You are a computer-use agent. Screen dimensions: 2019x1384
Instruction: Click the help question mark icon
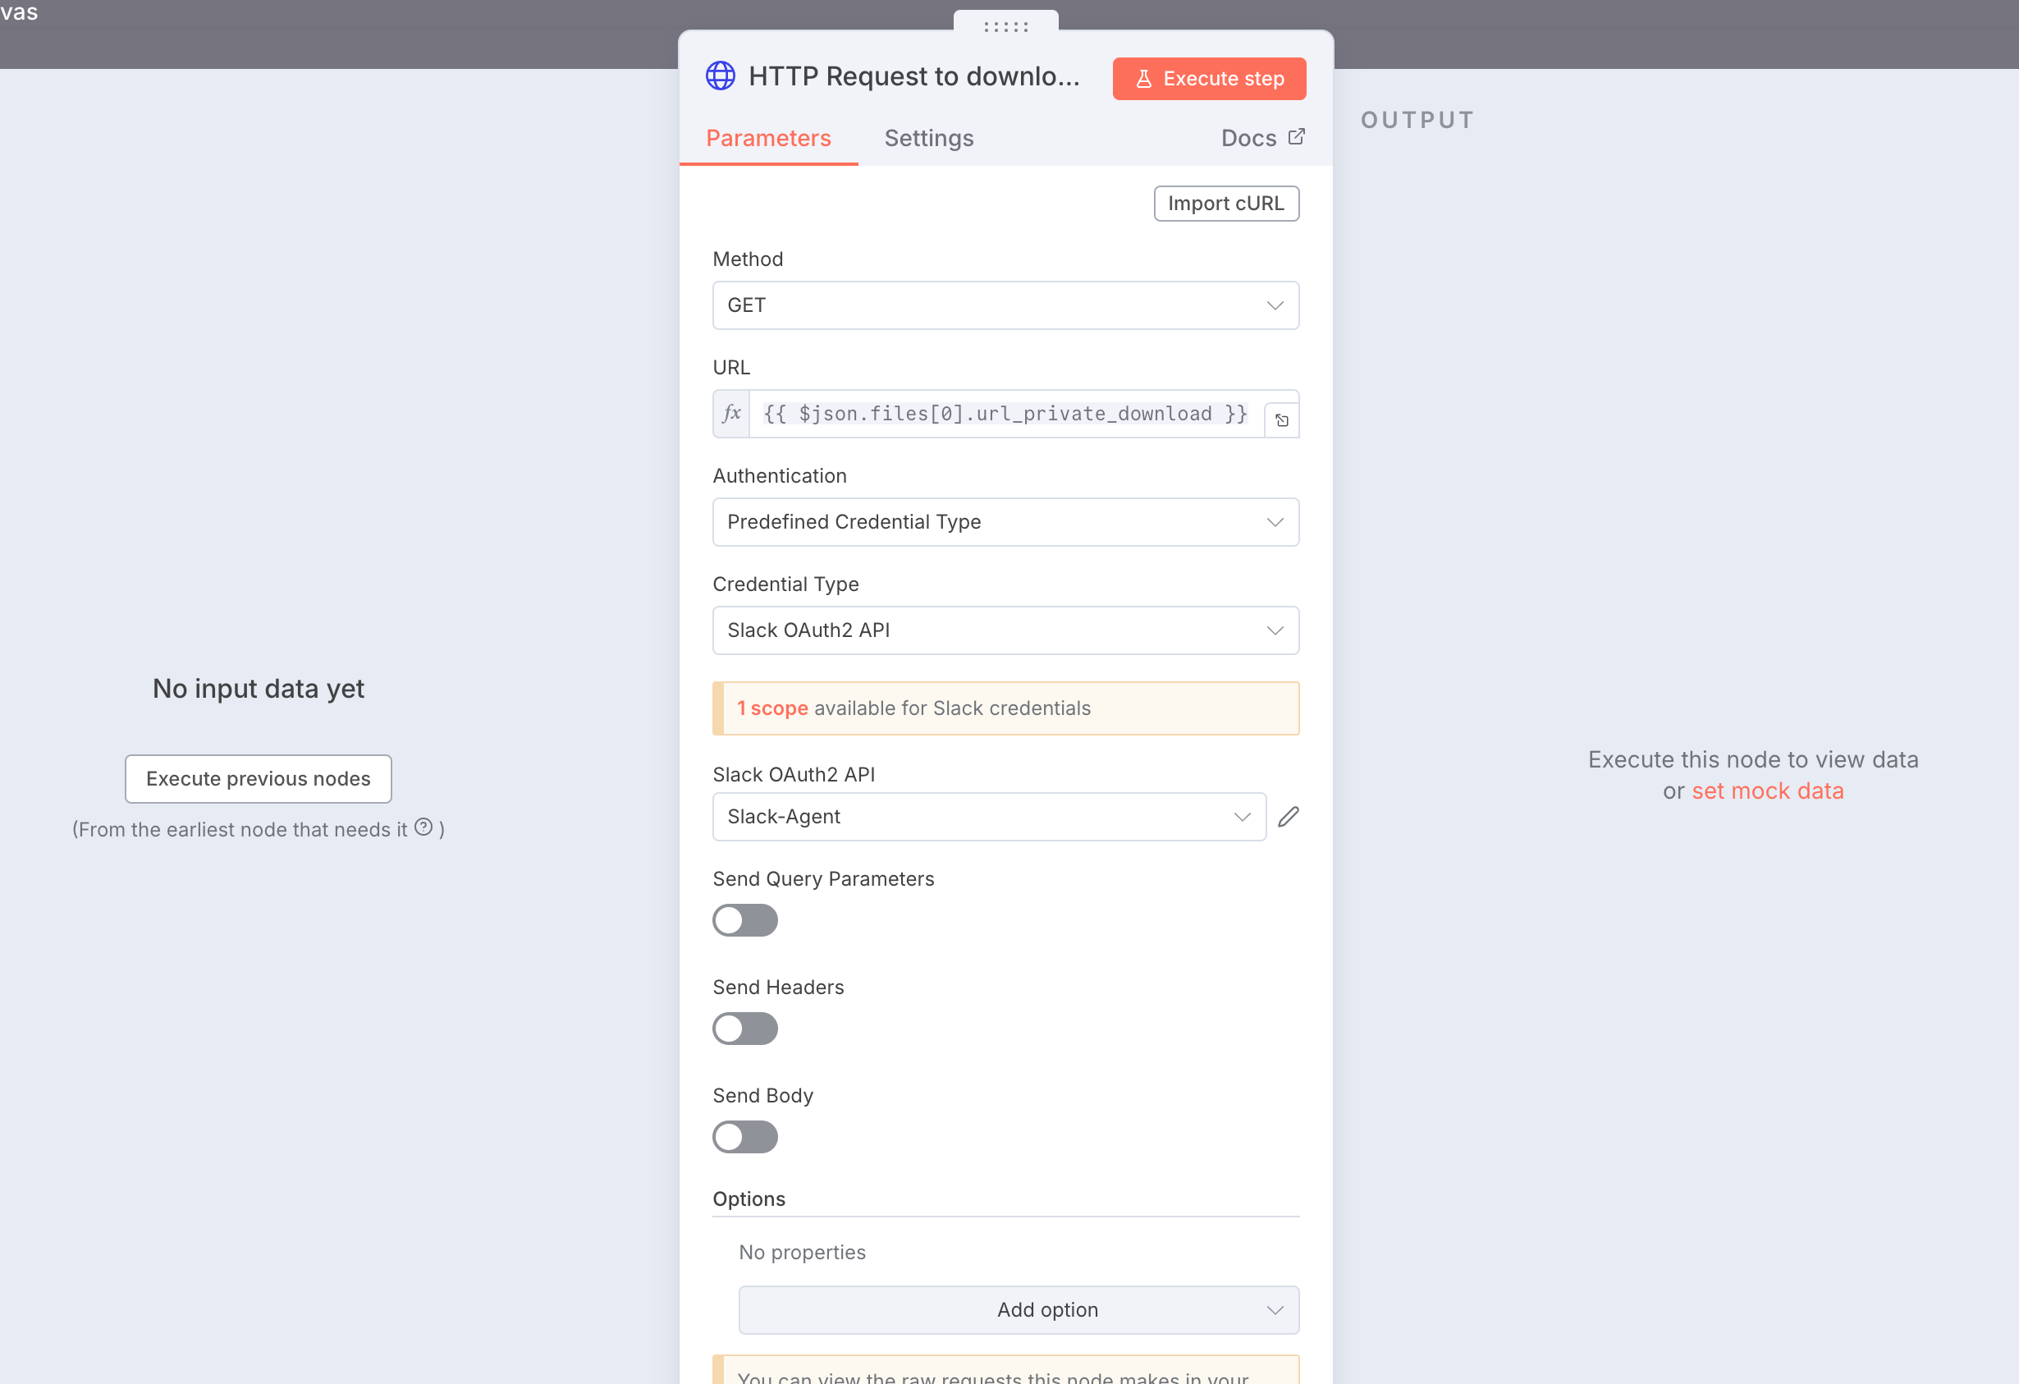[423, 827]
